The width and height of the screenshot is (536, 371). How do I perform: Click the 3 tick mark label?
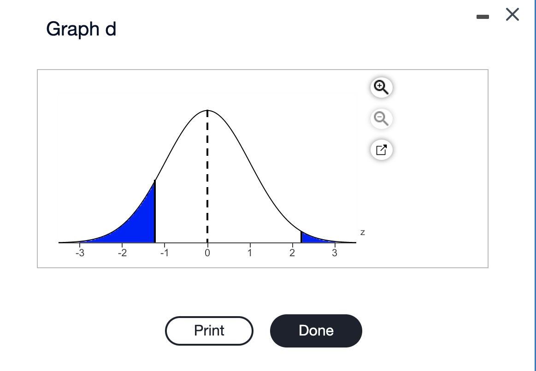point(334,253)
